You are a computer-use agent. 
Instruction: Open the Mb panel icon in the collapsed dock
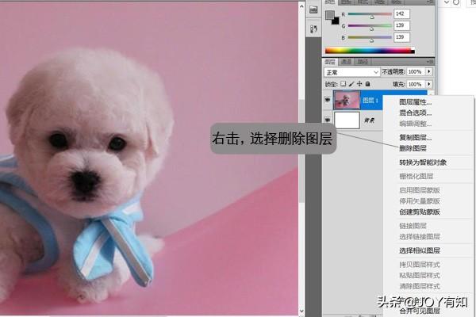tap(313, 10)
